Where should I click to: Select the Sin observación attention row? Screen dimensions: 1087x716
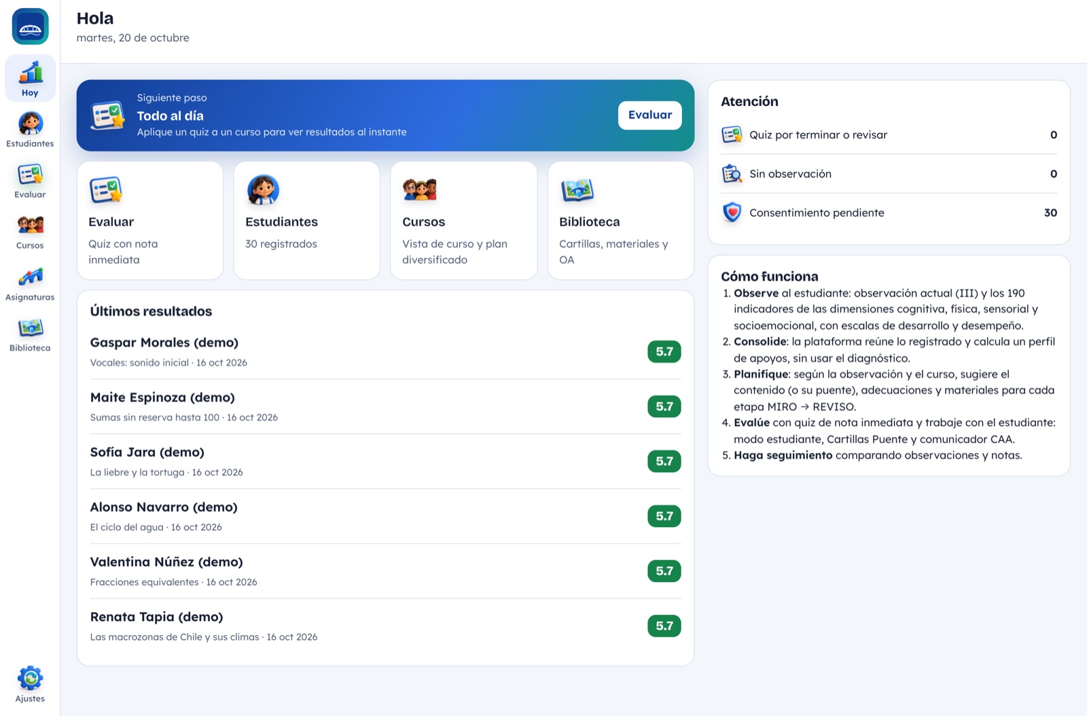(x=889, y=174)
